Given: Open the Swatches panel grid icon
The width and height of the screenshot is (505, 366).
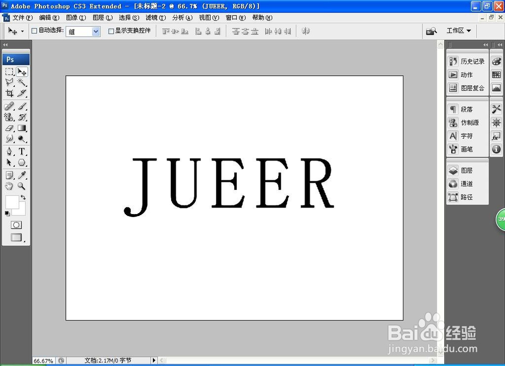Looking at the screenshot, I should [x=496, y=75].
